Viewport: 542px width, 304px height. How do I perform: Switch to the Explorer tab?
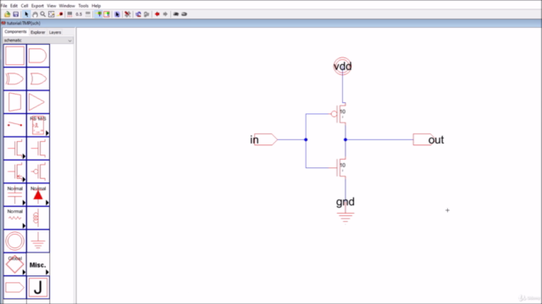point(37,32)
